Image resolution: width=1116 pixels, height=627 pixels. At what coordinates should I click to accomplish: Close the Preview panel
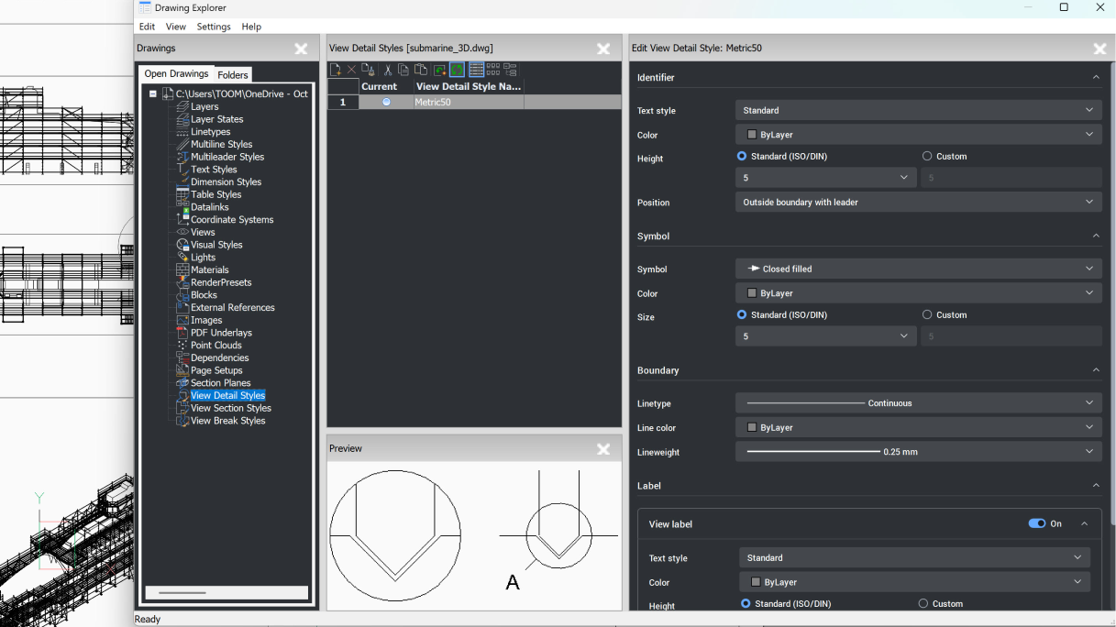pos(603,449)
